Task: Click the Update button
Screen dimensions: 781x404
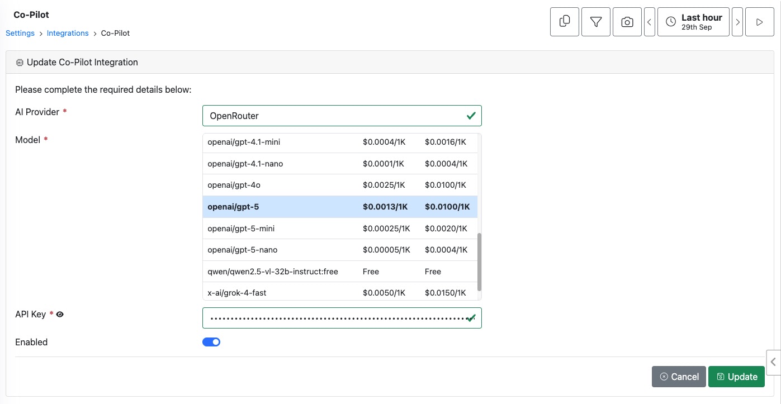Action: tap(736, 377)
